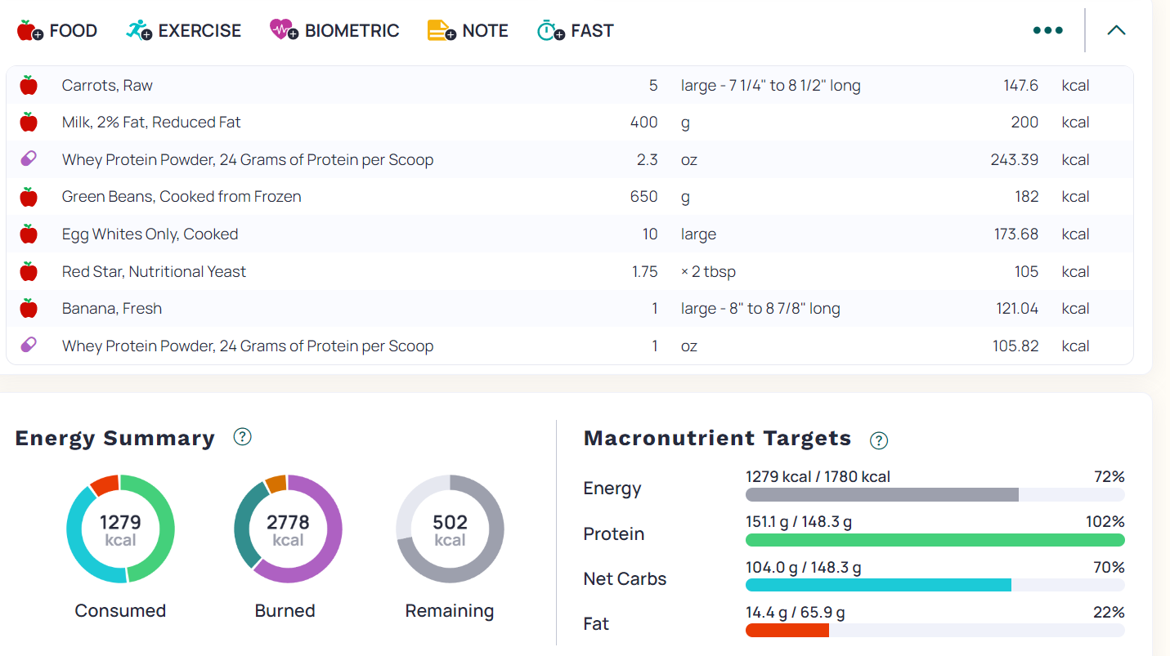This screenshot has width=1170, height=656.
Task: Click the Banana amount value 1
Action: [654, 309]
